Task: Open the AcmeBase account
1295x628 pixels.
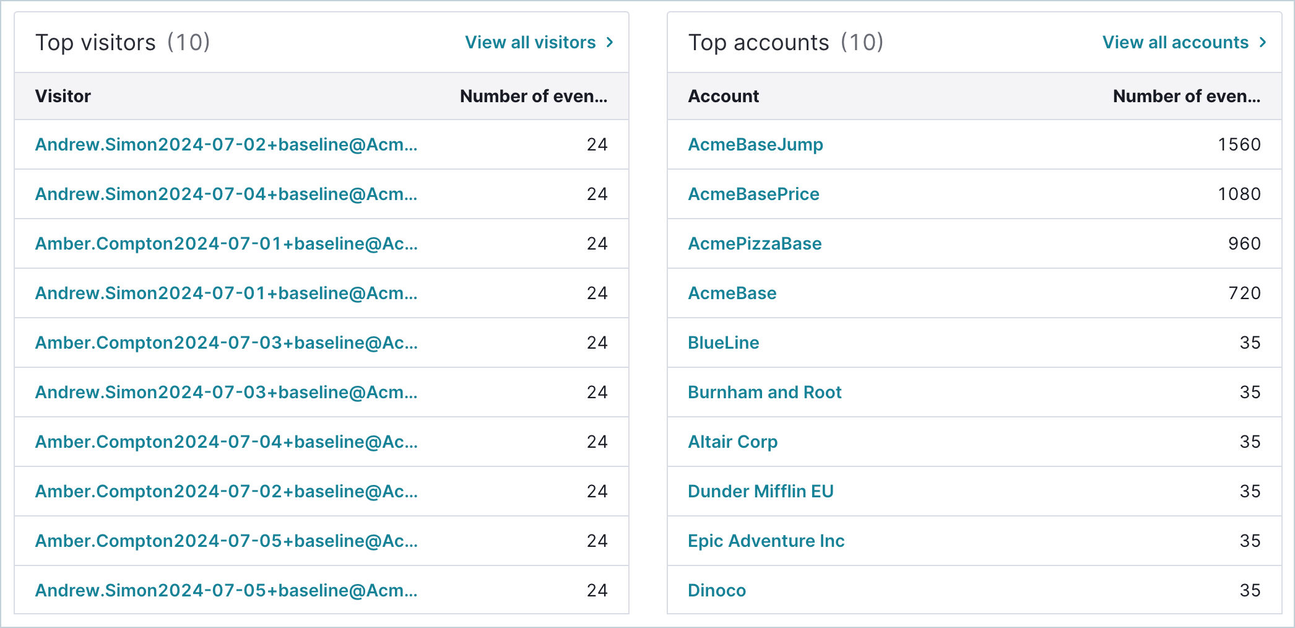Action: click(732, 293)
